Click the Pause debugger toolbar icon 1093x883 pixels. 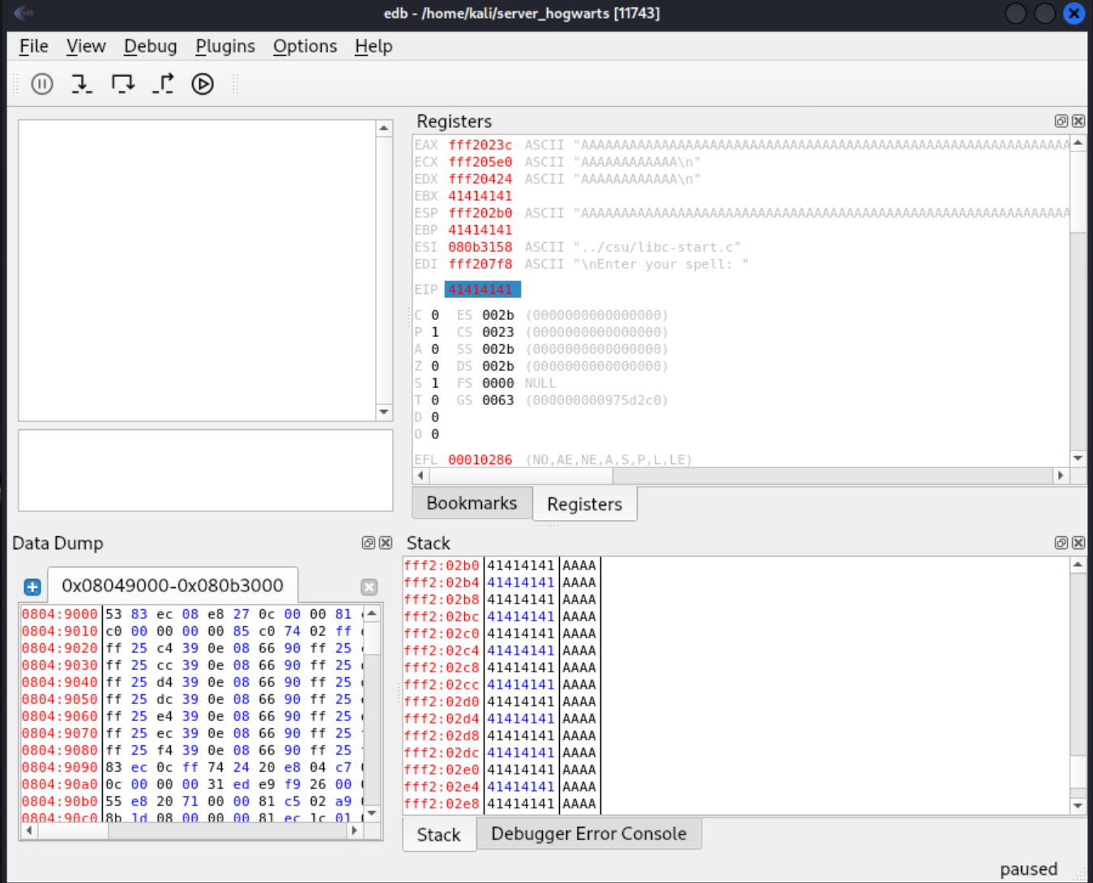pos(42,83)
